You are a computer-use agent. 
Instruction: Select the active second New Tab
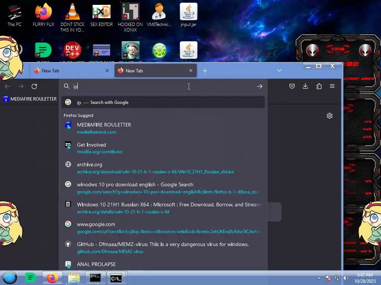[156, 71]
